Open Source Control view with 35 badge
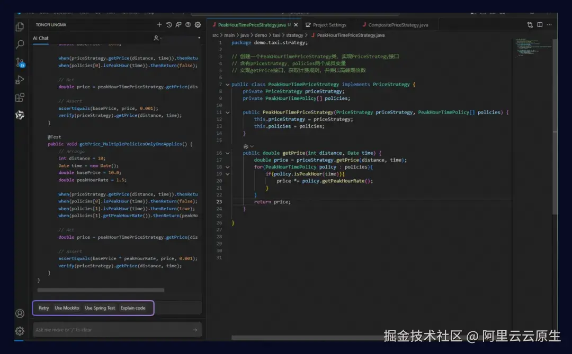Screen dimensions: 572x354 pos(20,62)
